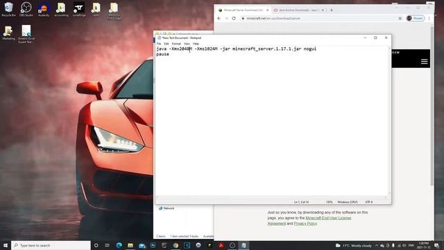444x250 pixels.
Task: Open the notification center
Action: [x=436, y=245]
